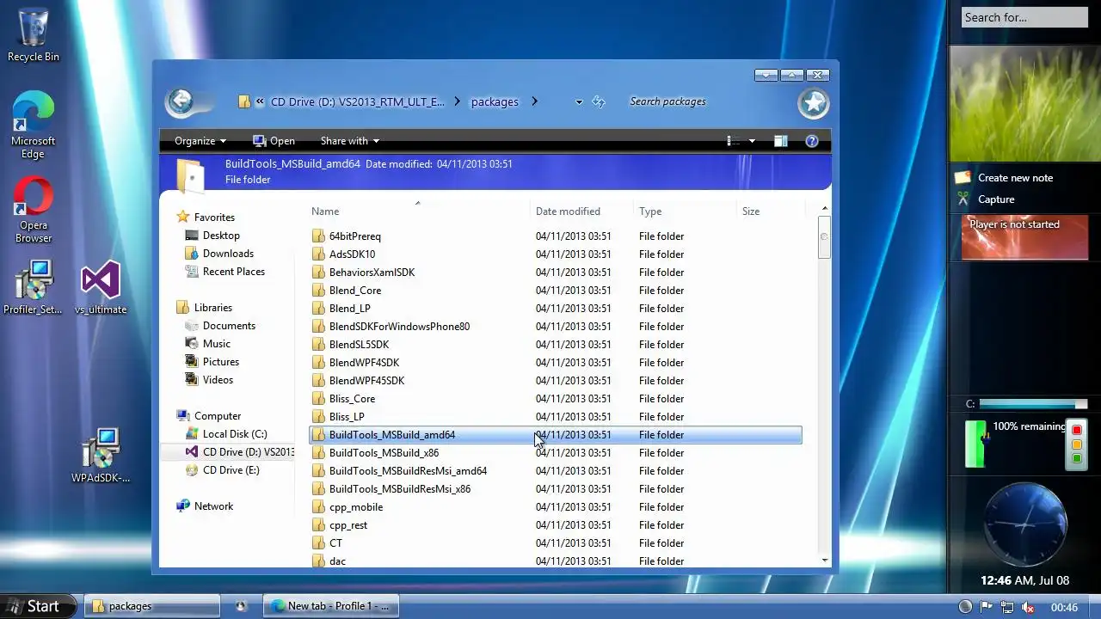Select the BuildTools_MSBuild_x86 folder icon

[318, 452]
